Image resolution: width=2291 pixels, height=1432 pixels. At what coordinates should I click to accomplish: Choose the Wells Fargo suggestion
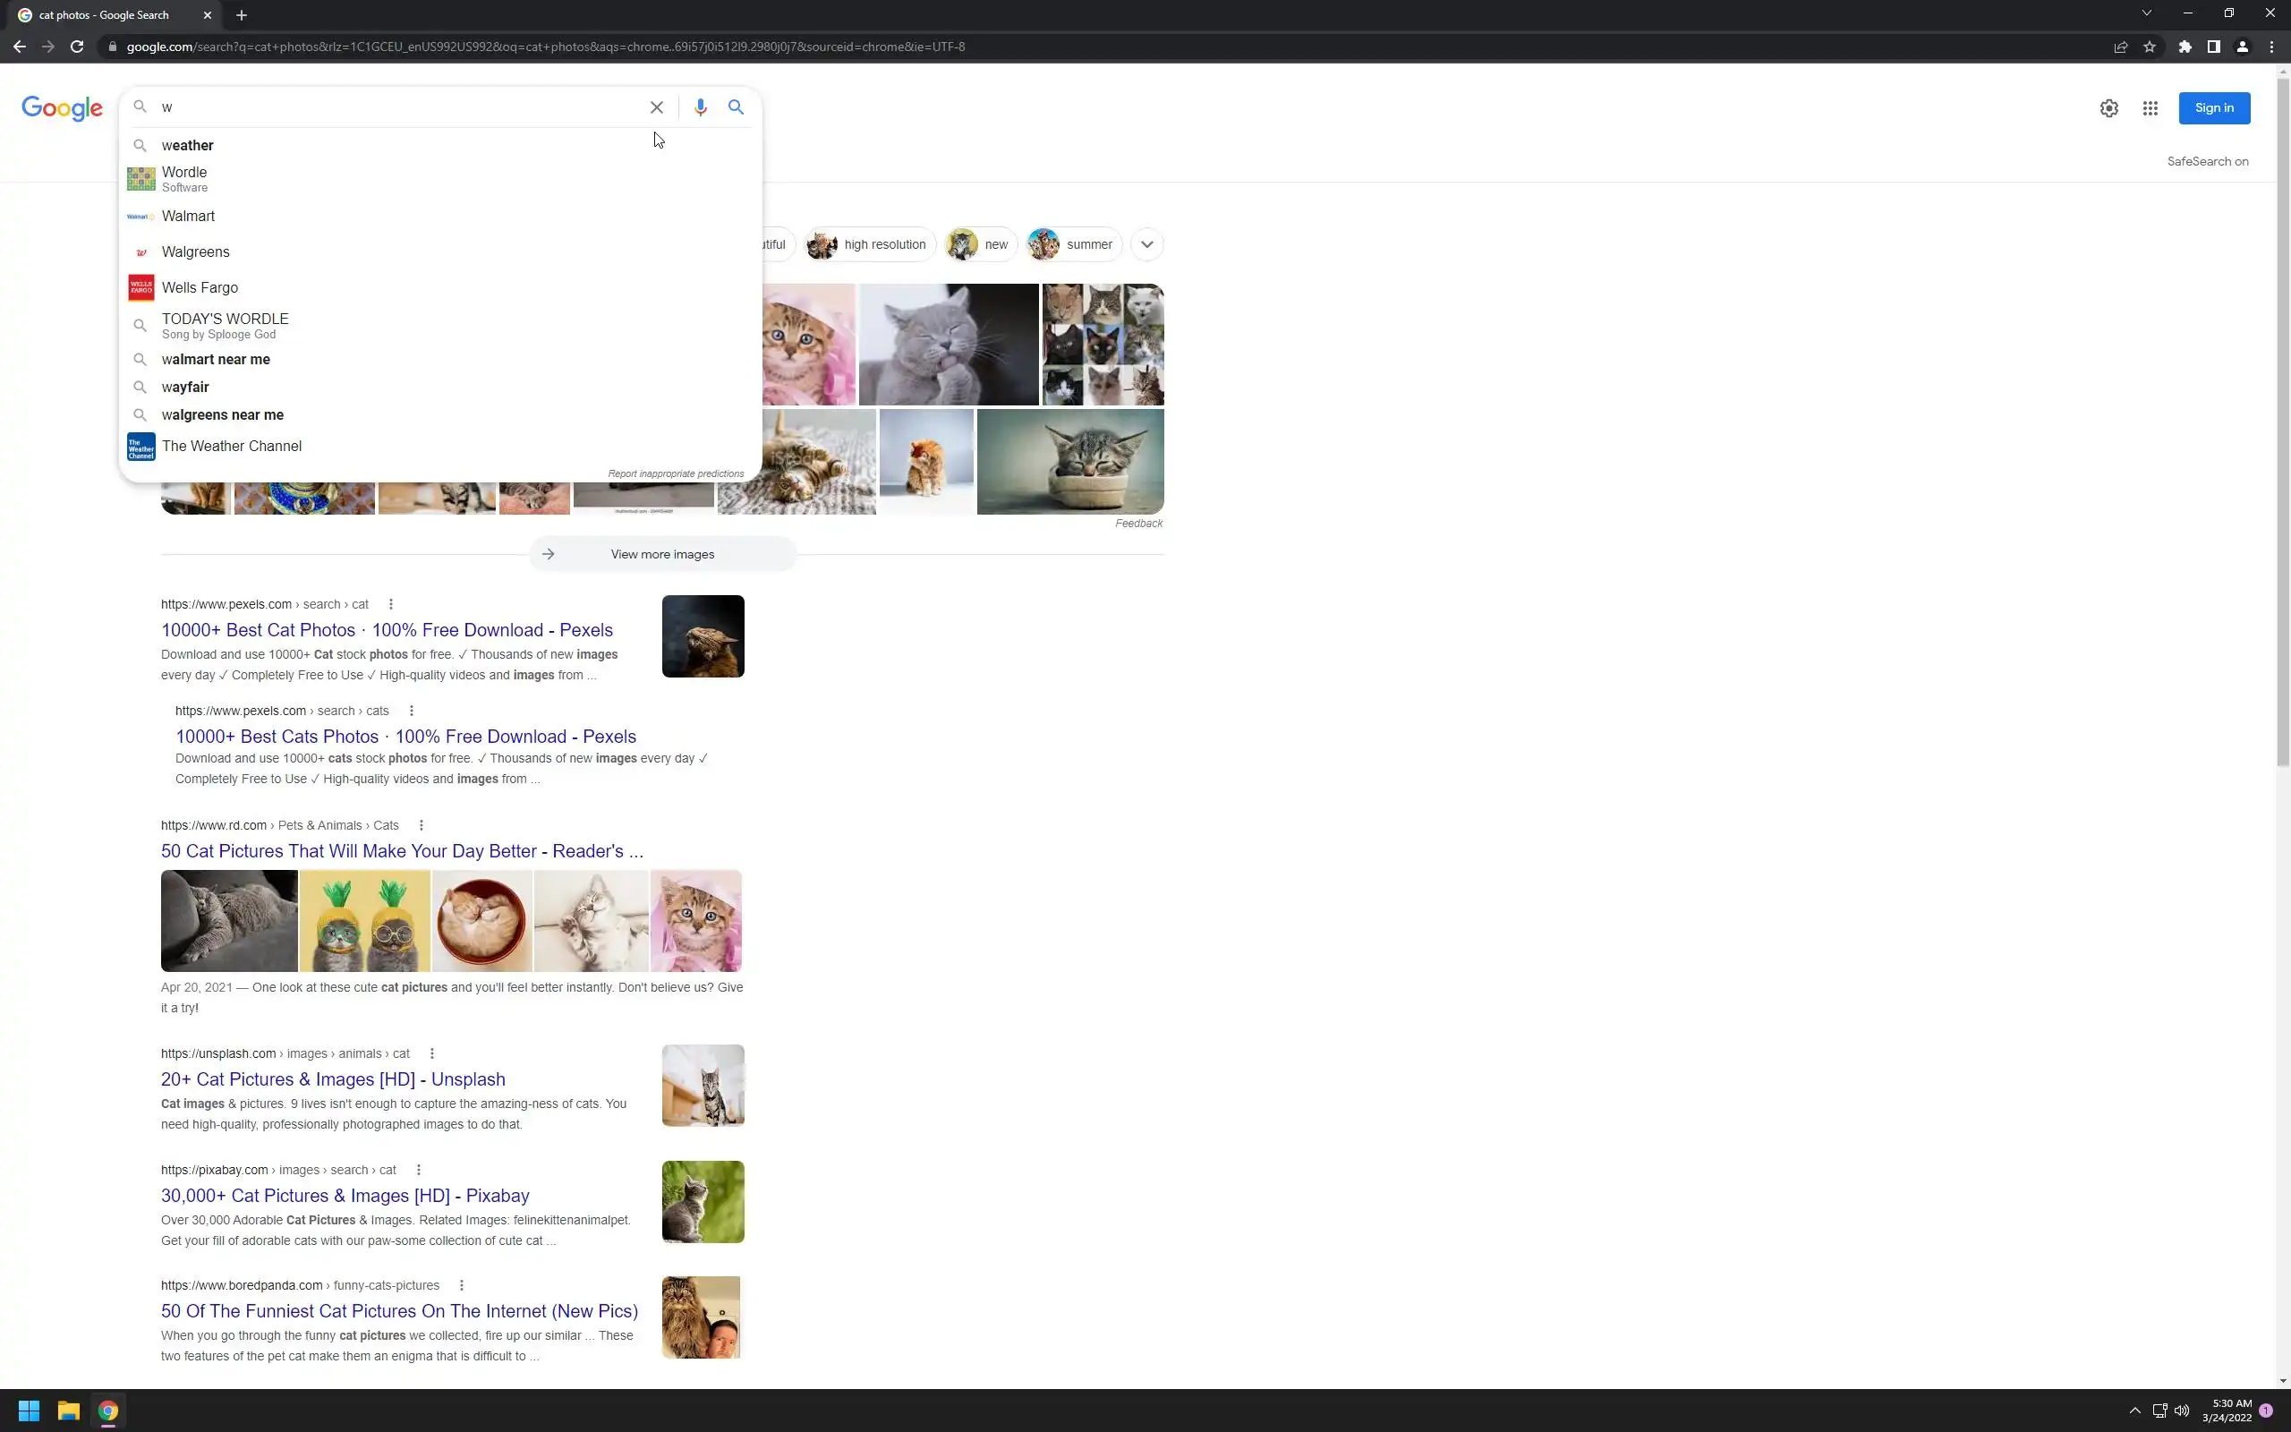coord(200,288)
